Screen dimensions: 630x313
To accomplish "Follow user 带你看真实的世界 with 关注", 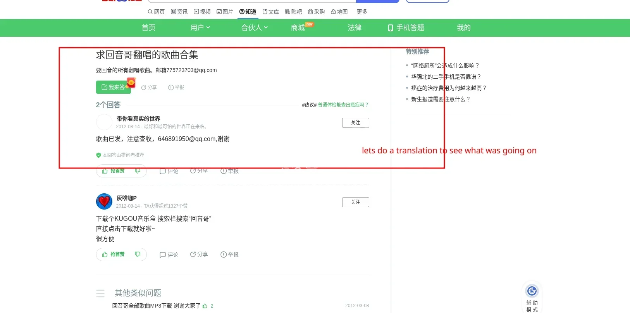I will [355, 123].
